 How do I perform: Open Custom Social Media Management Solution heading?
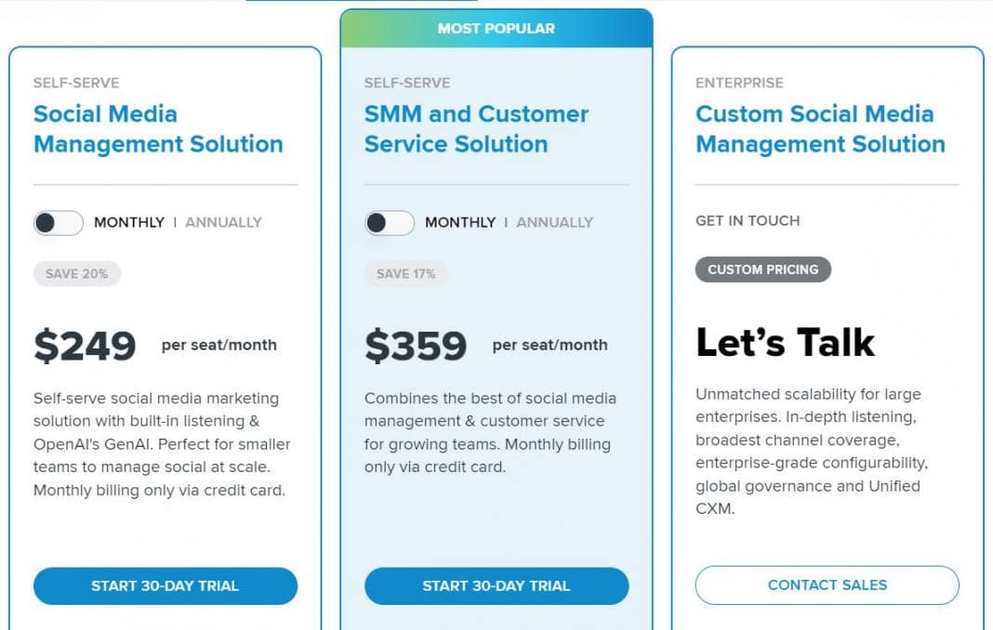pyautogui.click(x=820, y=129)
